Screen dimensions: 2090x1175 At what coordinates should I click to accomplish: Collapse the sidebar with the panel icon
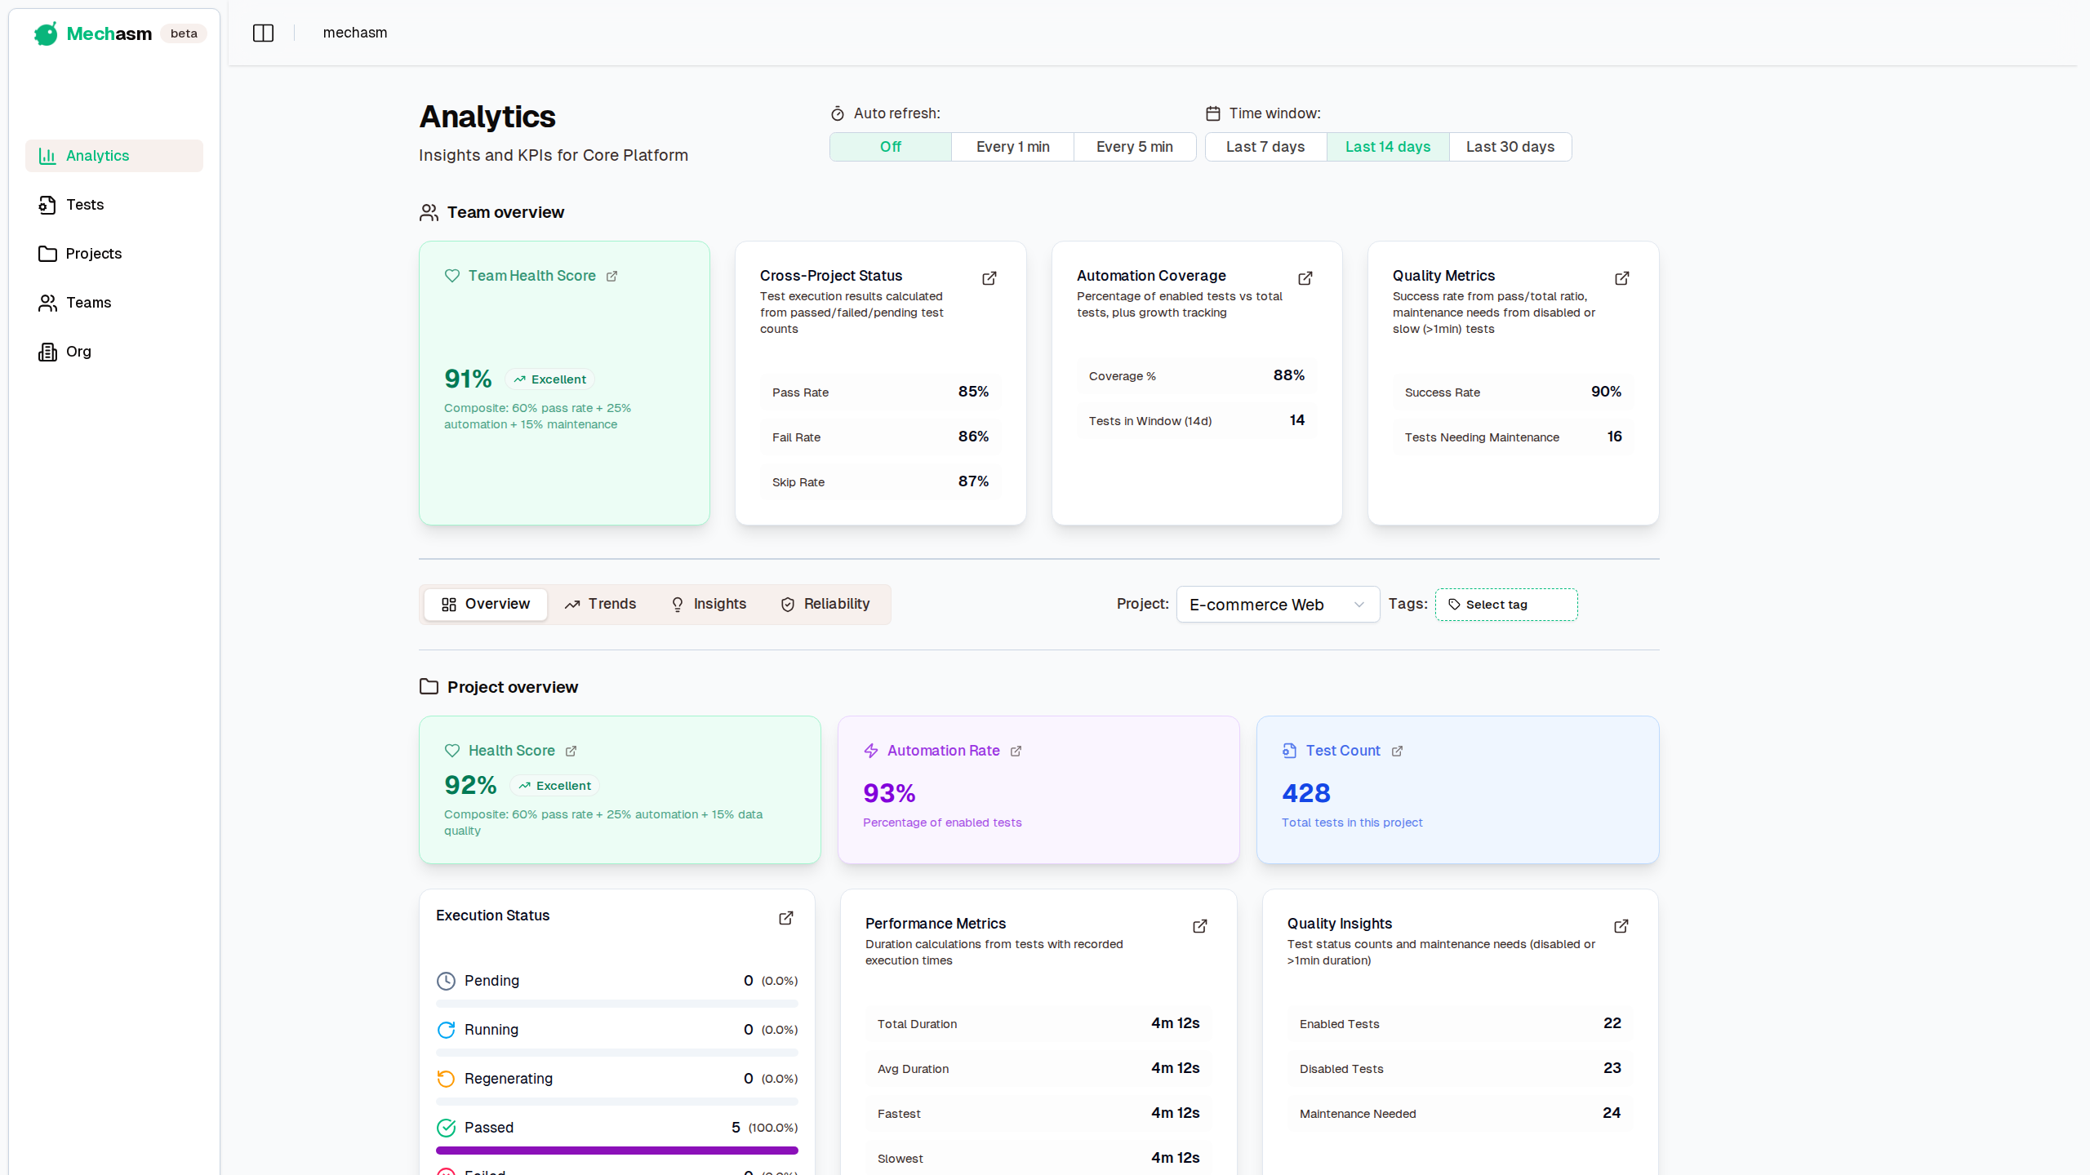click(263, 33)
